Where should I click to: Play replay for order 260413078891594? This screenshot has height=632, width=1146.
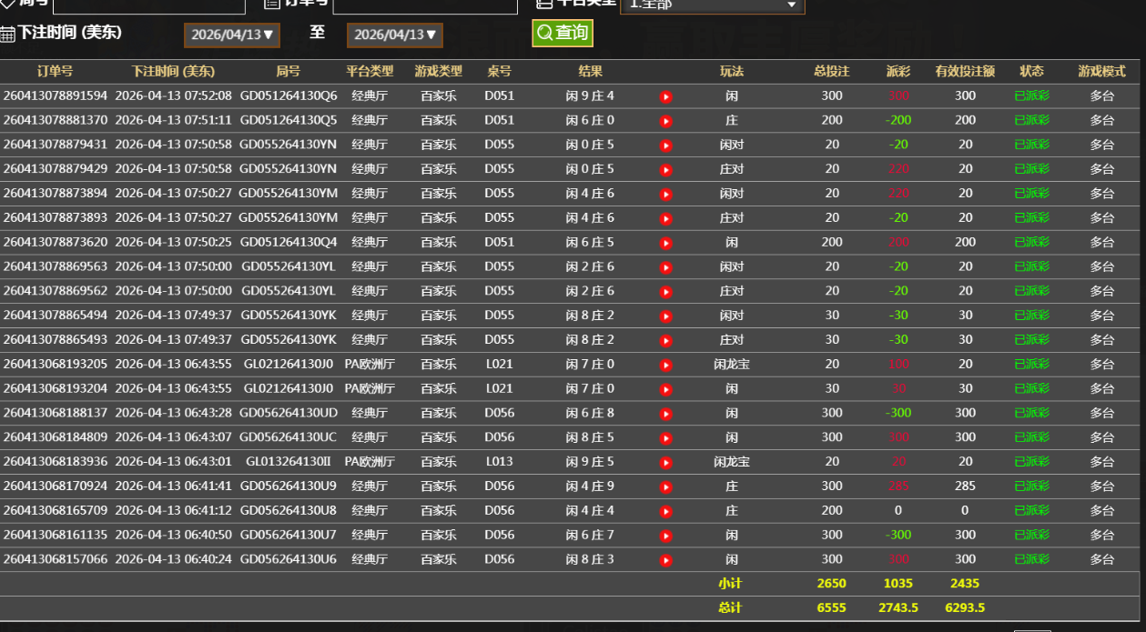click(665, 96)
